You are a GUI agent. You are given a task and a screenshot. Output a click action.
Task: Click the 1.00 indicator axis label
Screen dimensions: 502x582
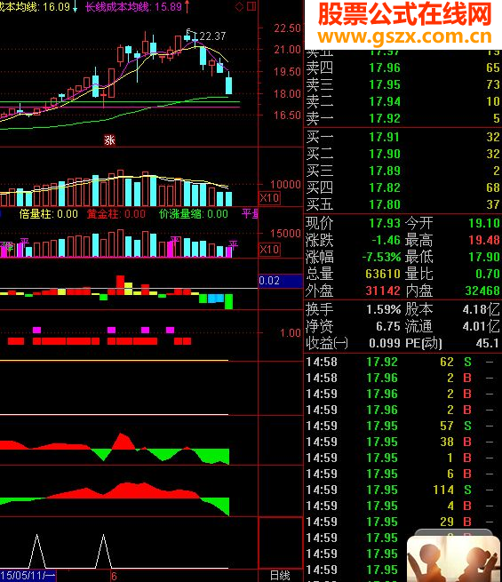point(291,333)
